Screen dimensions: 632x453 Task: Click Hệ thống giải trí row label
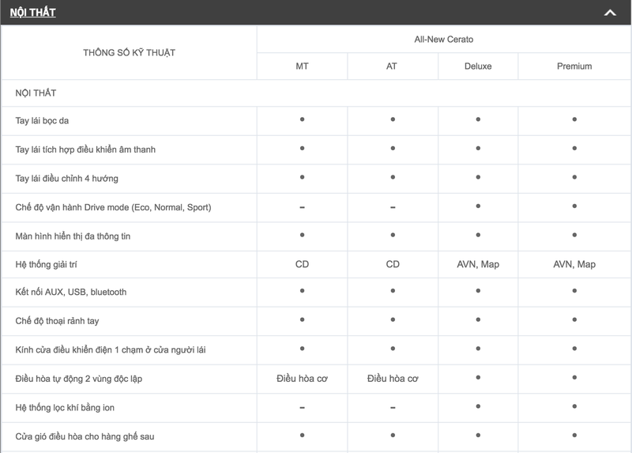coord(48,264)
